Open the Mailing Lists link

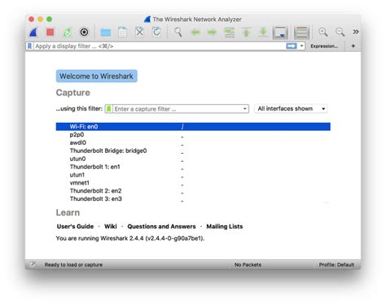pos(225,226)
